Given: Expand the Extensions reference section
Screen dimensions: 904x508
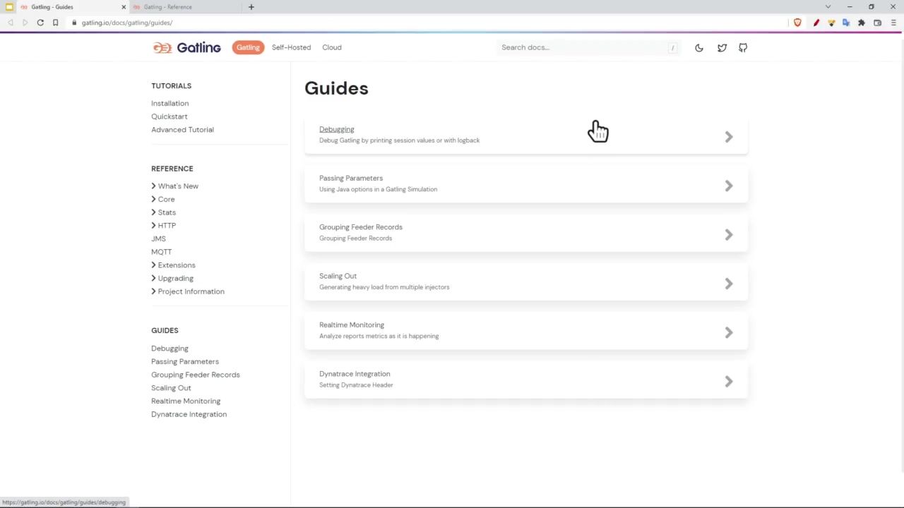Looking at the screenshot, I should (x=176, y=265).
